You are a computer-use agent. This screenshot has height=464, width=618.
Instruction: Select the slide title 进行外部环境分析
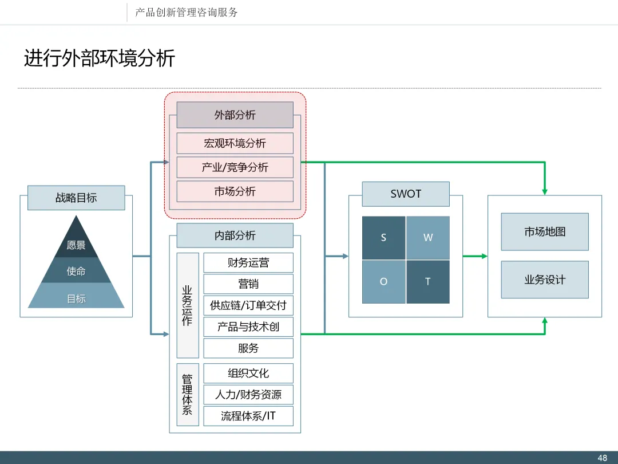[x=100, y=58]
